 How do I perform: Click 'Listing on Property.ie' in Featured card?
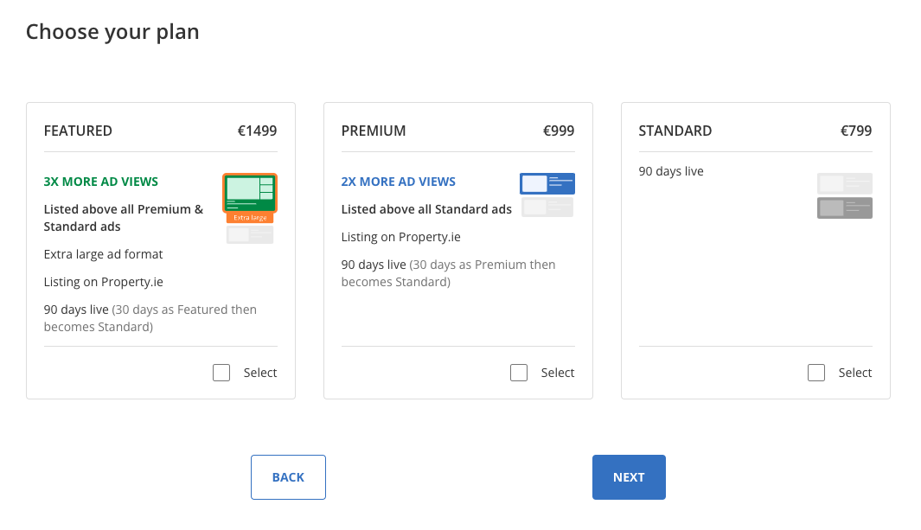(104, 282)
